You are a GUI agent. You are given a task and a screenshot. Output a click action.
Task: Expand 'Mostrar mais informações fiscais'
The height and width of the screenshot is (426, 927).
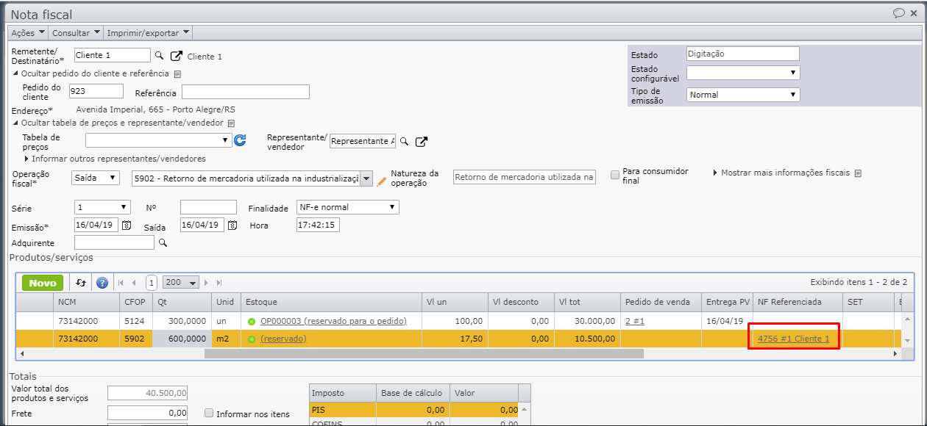pos(781,173)
